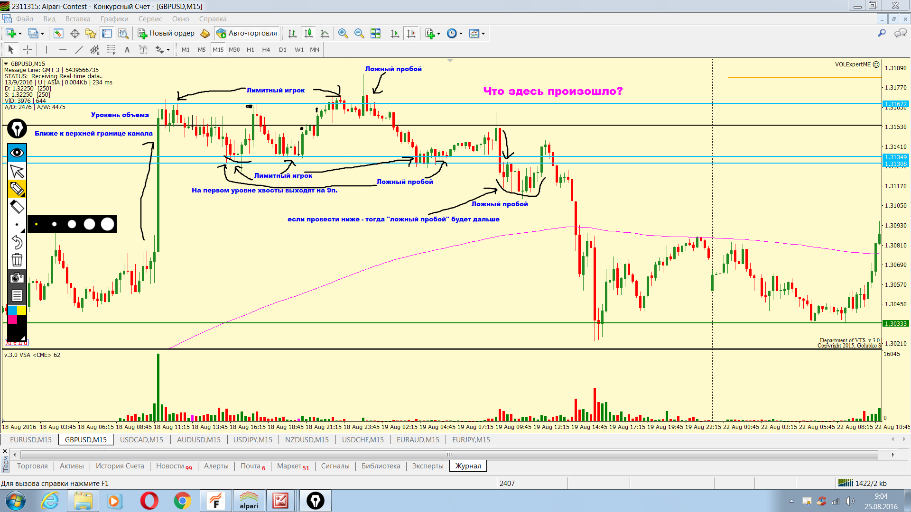Click the trash bin to clear drawings

pos(17,260)
